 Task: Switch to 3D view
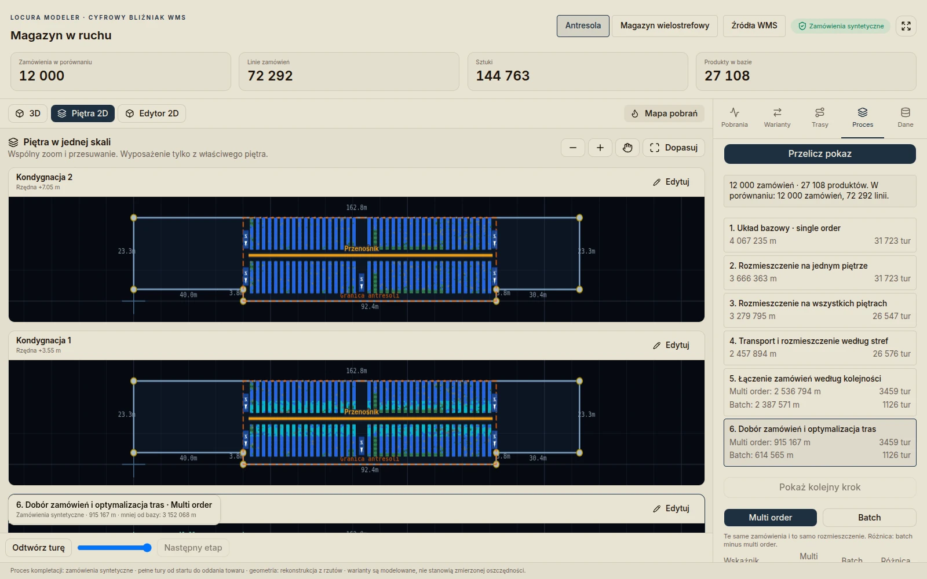[28, 113]
